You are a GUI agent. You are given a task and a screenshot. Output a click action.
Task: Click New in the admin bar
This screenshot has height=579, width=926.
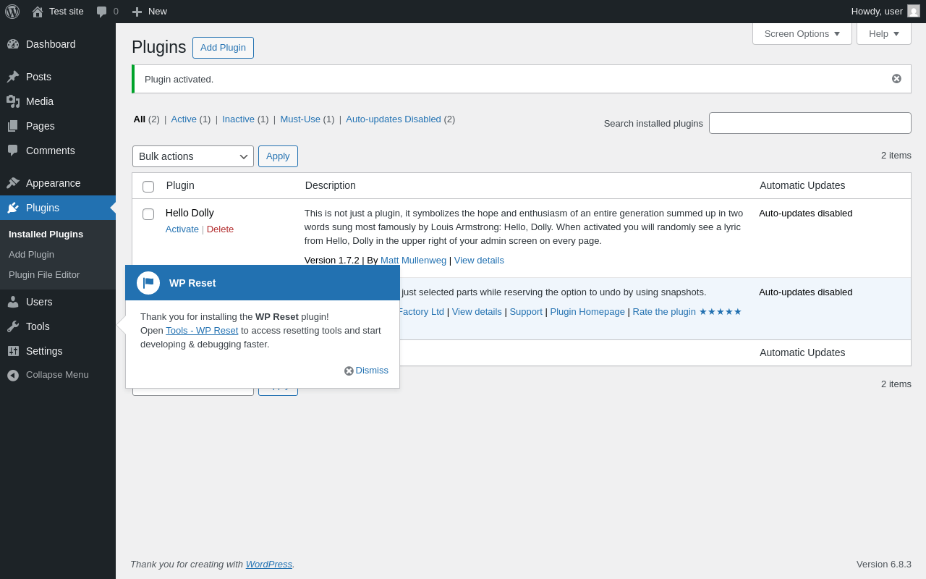[158, 12]
